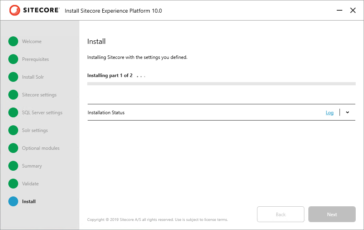
Task: Click the Sitecore logo icon
Action: (x=15, y=10)
